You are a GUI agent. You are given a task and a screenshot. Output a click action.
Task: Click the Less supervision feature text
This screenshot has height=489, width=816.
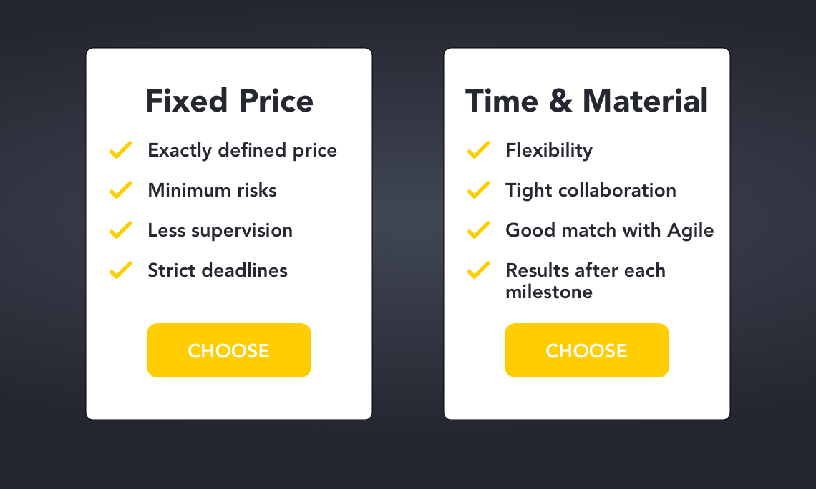click(x=220, y=231)
